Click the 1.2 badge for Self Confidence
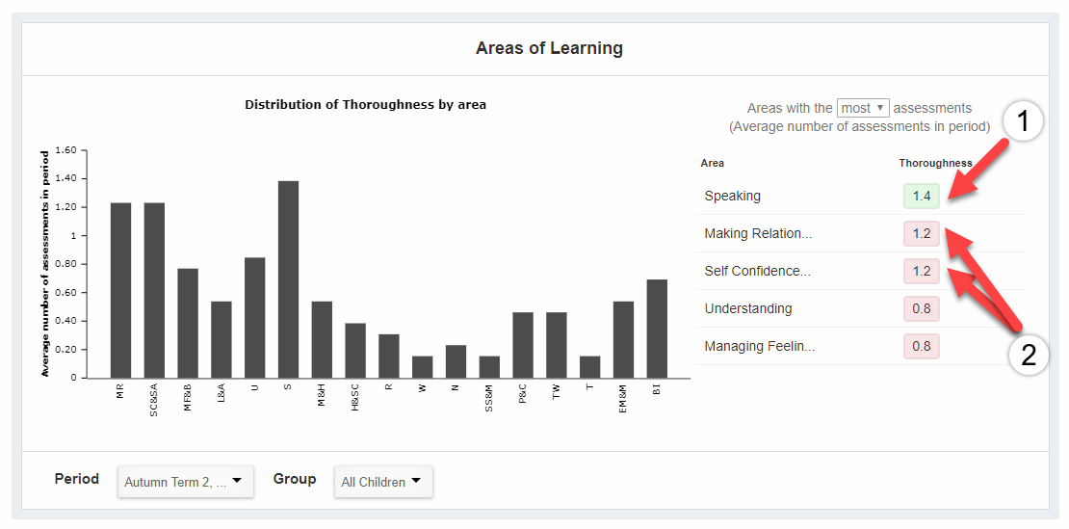This screenshot has height=529, width=1069. (922, 271)
